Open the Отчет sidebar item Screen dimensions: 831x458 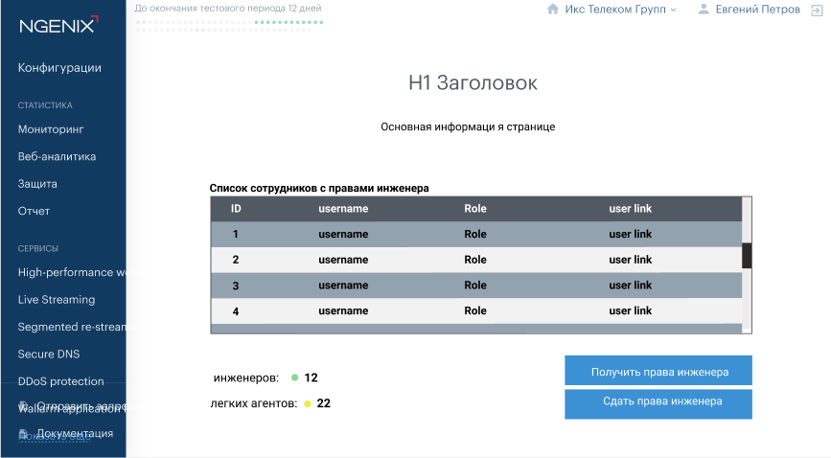[34, 211]
